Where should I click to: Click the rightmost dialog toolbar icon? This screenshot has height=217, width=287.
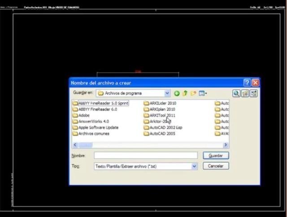pos(254,93)
